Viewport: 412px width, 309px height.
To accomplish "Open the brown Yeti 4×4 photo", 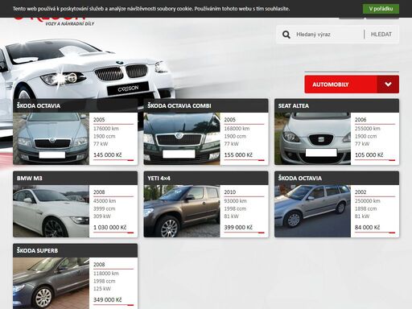I will pyautogui.click(x=182, y=211).
